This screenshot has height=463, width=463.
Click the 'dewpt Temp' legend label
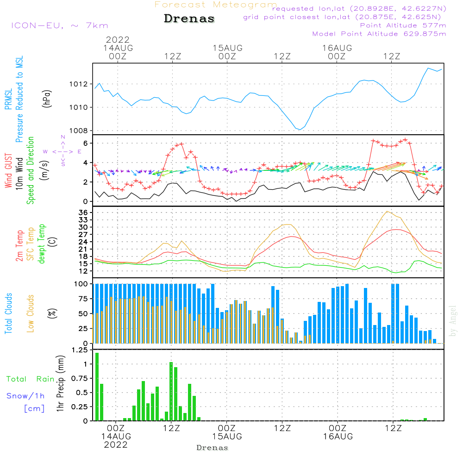41,244
